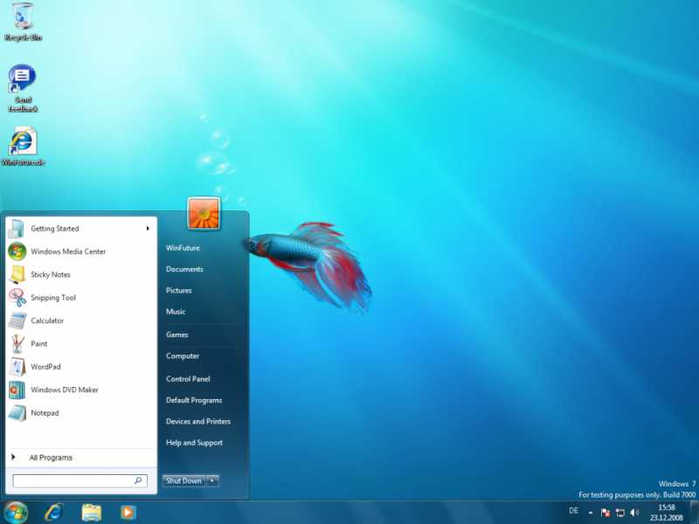
Task: Open the Recycle Bin on the desktop
Action: click(24, 17)
